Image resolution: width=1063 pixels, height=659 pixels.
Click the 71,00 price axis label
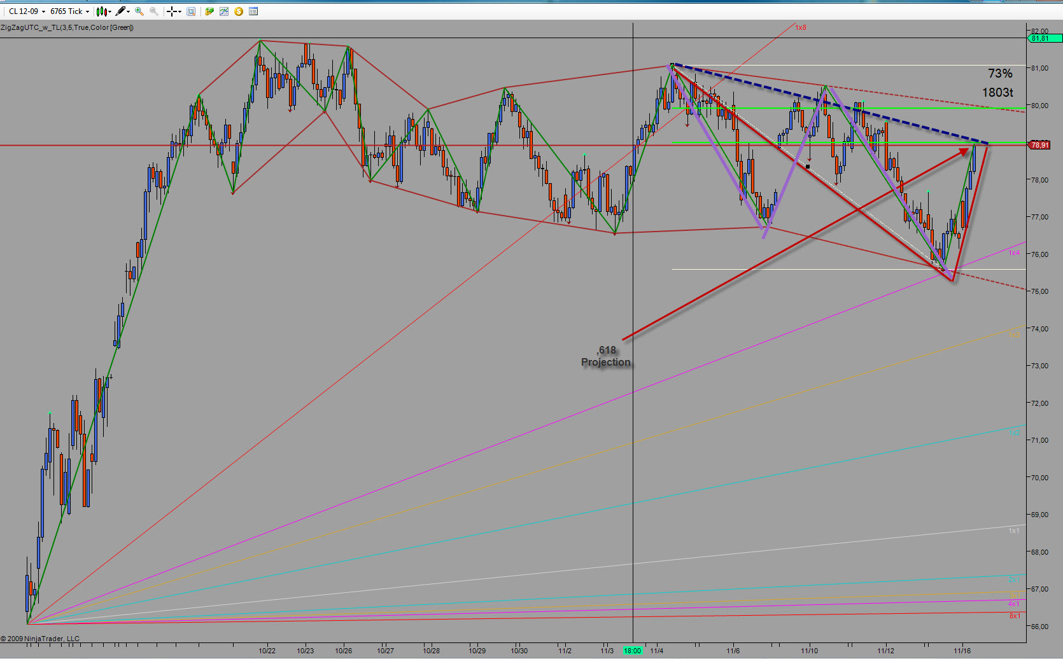tap(1039, 440)
